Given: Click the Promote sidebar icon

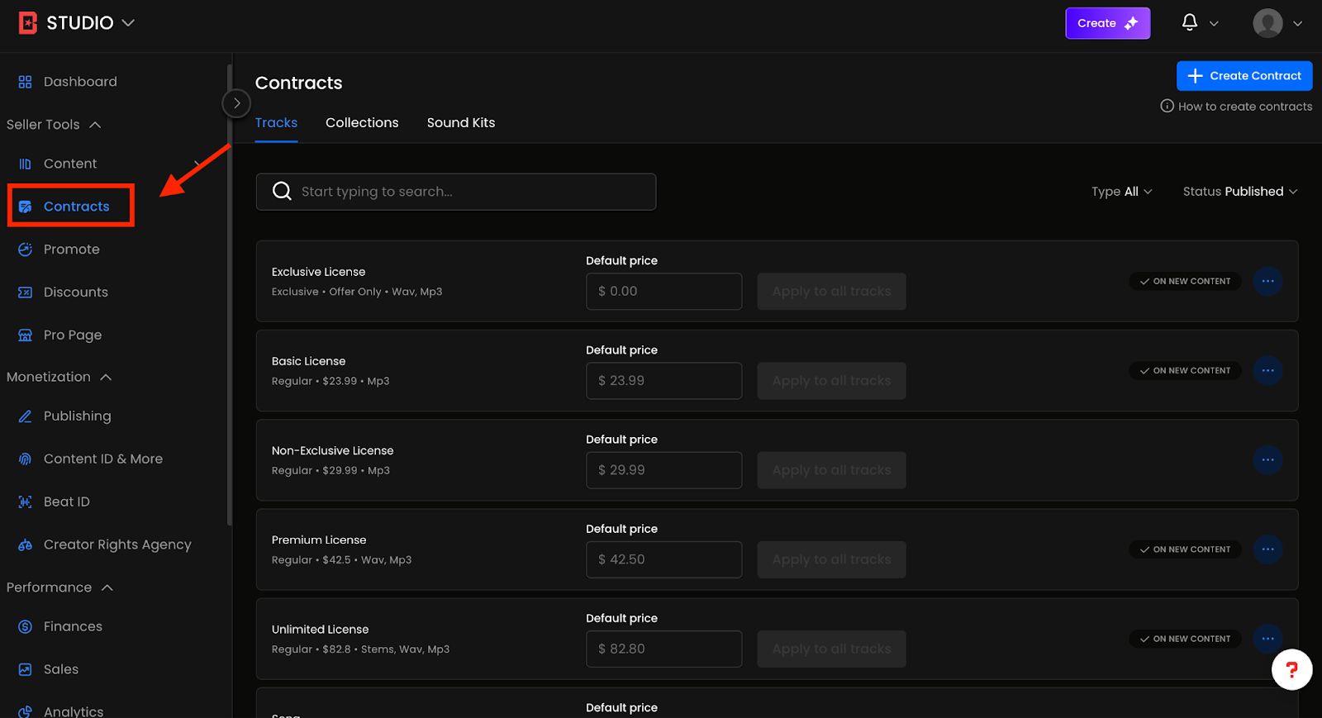Looking at the screenshot, I should pos(25,250).
